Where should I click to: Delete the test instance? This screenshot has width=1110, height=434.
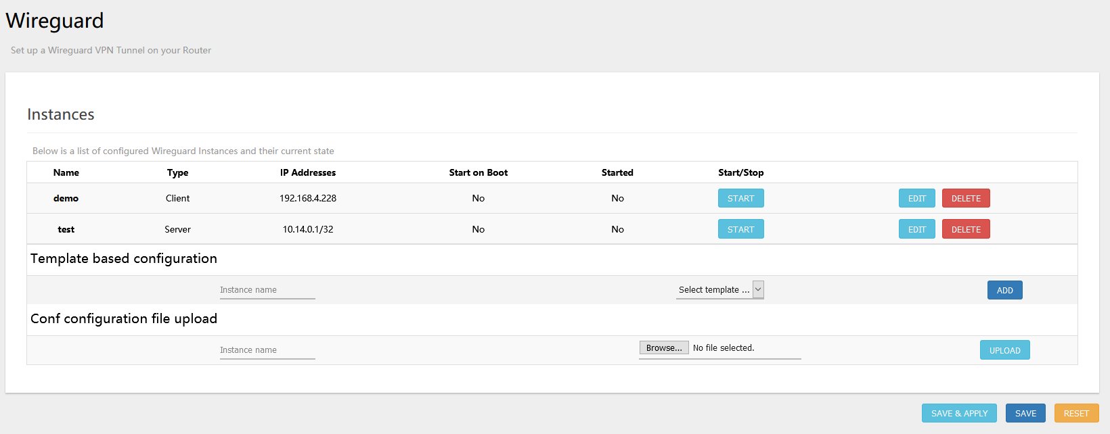tap(966, 229)
